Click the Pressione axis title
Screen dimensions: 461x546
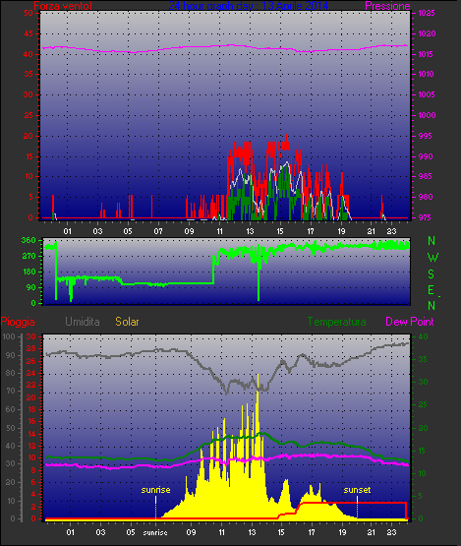click(x=387, y=6)
